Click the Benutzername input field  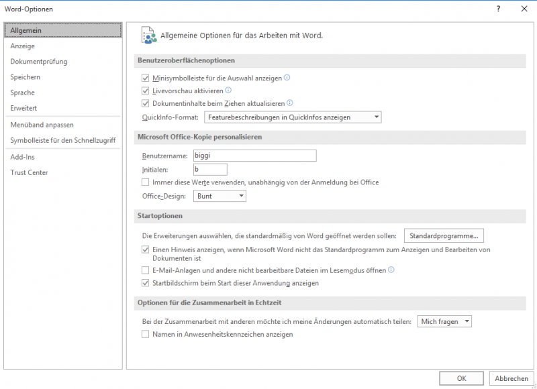[255, 156]
